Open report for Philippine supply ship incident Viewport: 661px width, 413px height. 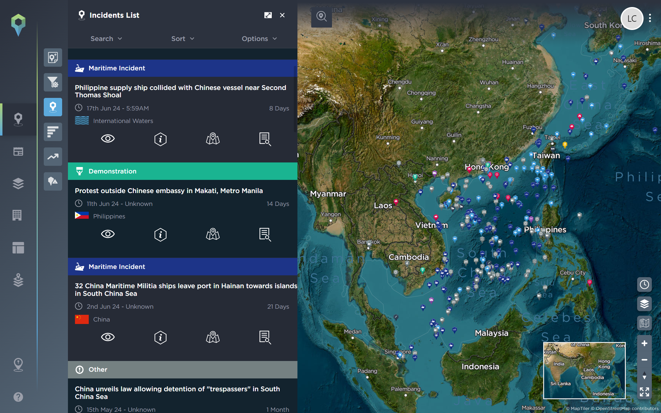tap(265, 139)
